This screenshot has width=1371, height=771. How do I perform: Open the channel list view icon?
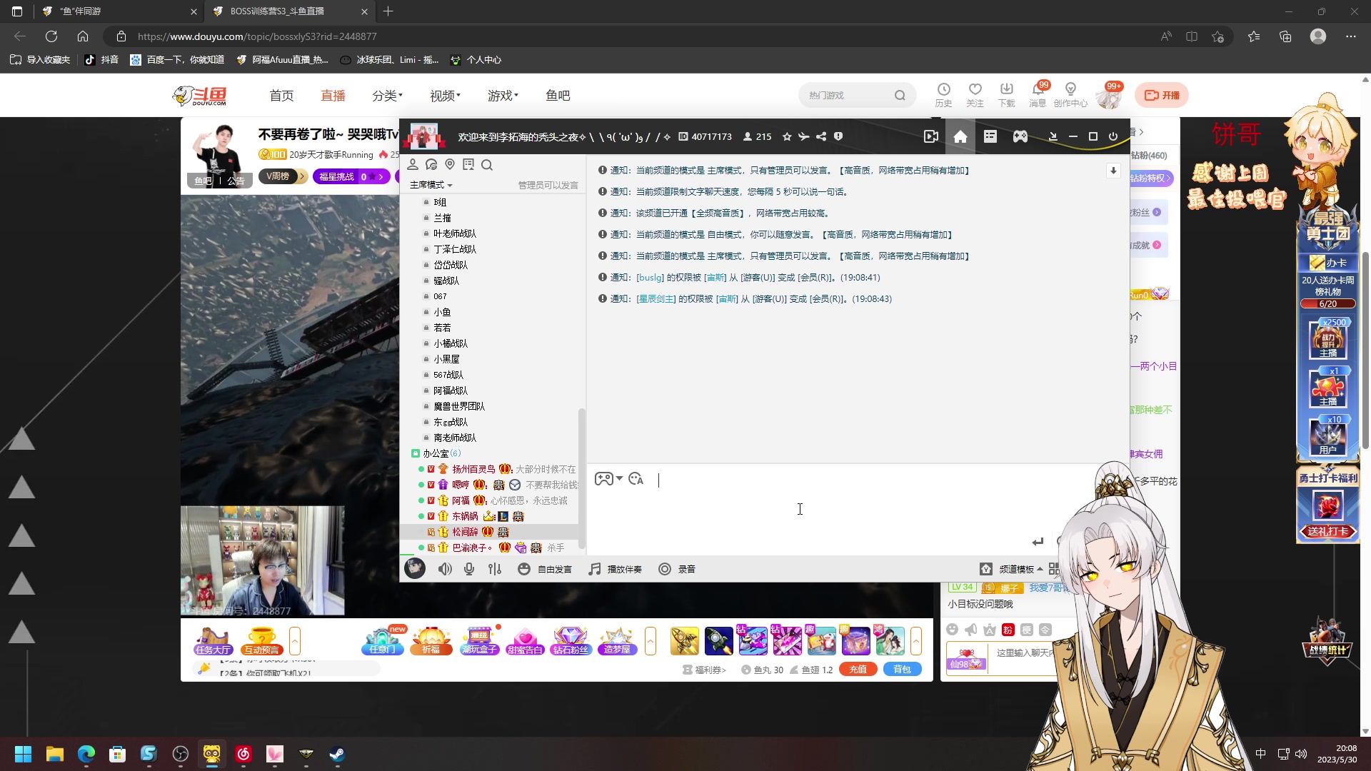tap(990, 136)
